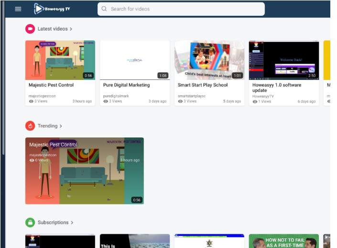Click the eye icon on the Trending video
Viewport: 337px width, 248px height.
click(32, 160)
